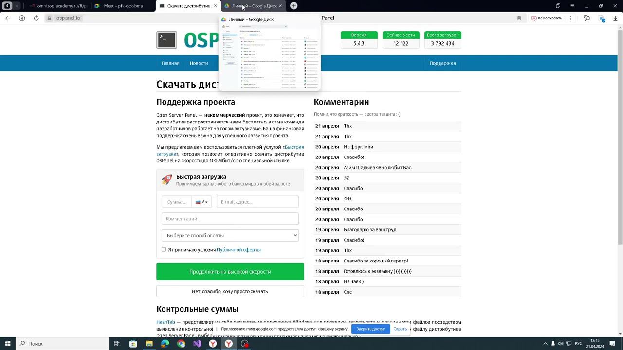Open the HashTab link

pos(165,322)
